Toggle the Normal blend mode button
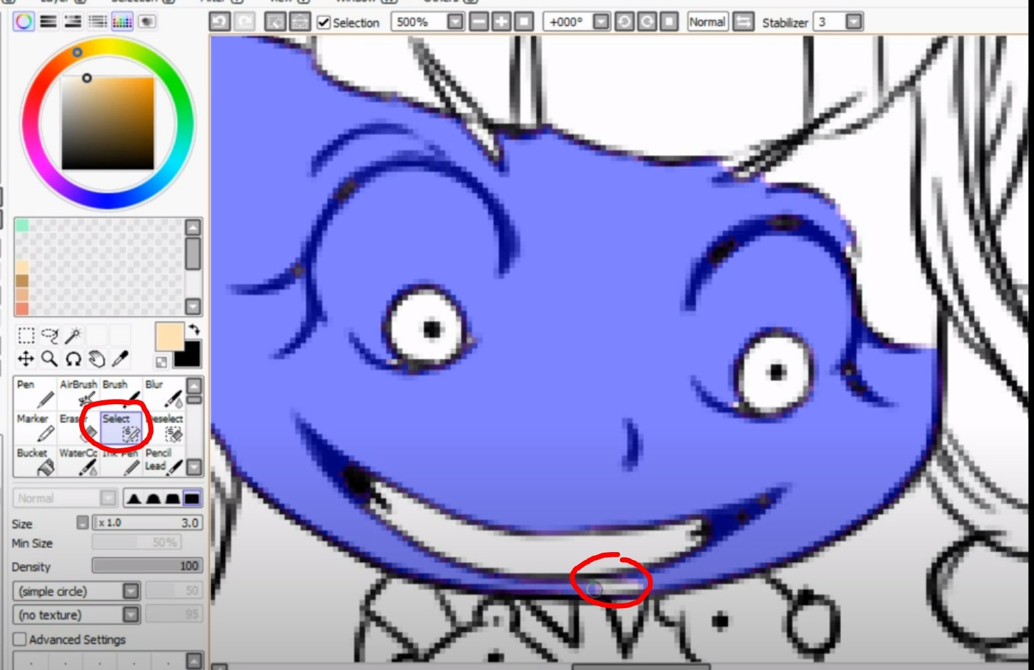 coord(707,21)
